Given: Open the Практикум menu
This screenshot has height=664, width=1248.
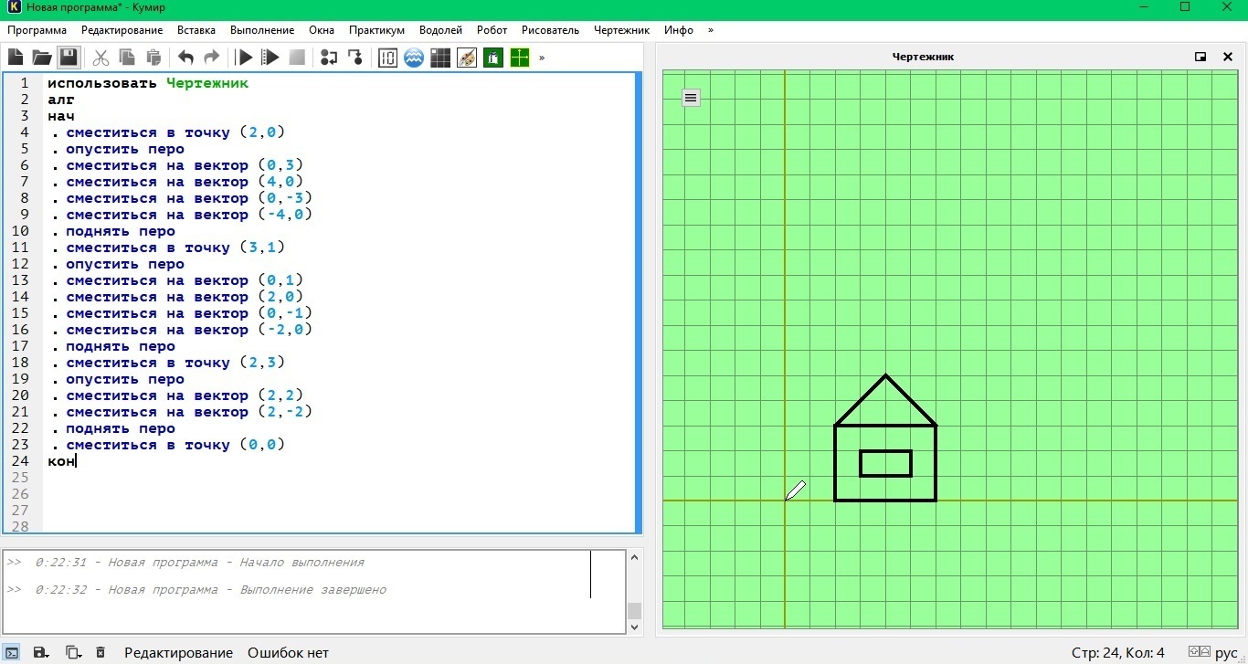Looking at the screenshot, I should click(376, 30).
